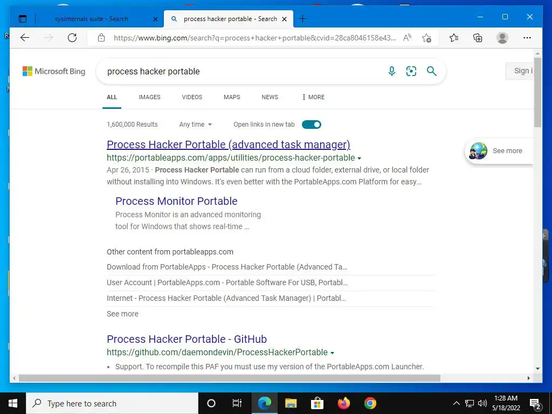This screenshot has height=414, width=552.
Task: View site info via the lock icon
Action: tap(101, 38)
